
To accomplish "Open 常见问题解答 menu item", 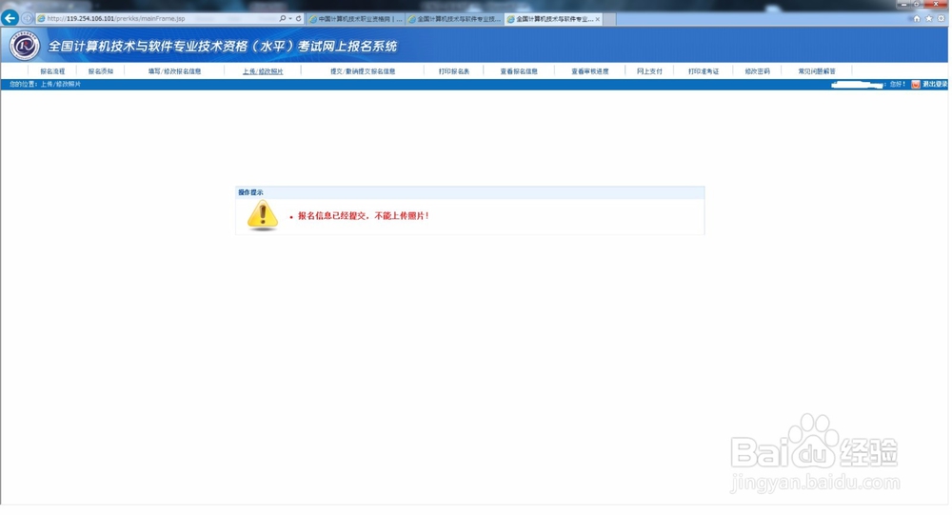I will (817, 71).
